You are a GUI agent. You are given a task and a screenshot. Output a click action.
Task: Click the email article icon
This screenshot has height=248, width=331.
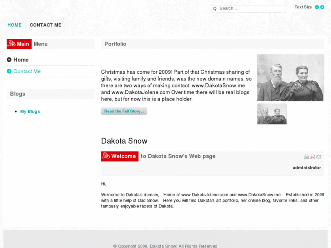click(319, 157)
